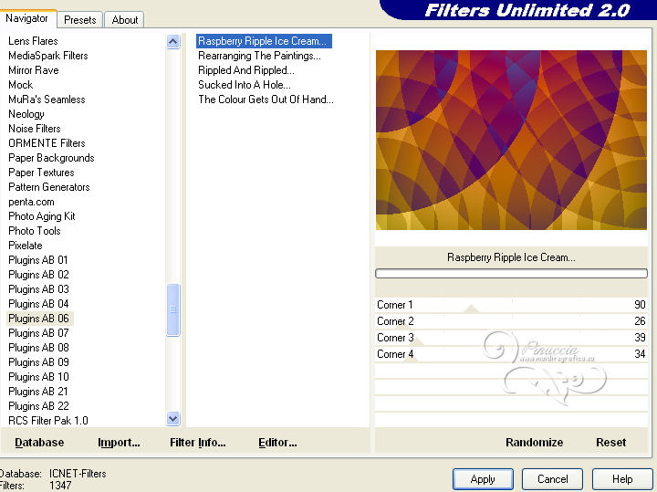Select Plugins AB 02 category
The image size is (657, 492).
(38, 275)
